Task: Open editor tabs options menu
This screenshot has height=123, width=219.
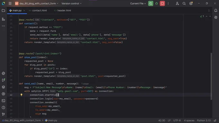Action: (x=209, y=11)
